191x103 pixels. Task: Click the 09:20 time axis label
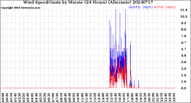[x=70, y=98]
